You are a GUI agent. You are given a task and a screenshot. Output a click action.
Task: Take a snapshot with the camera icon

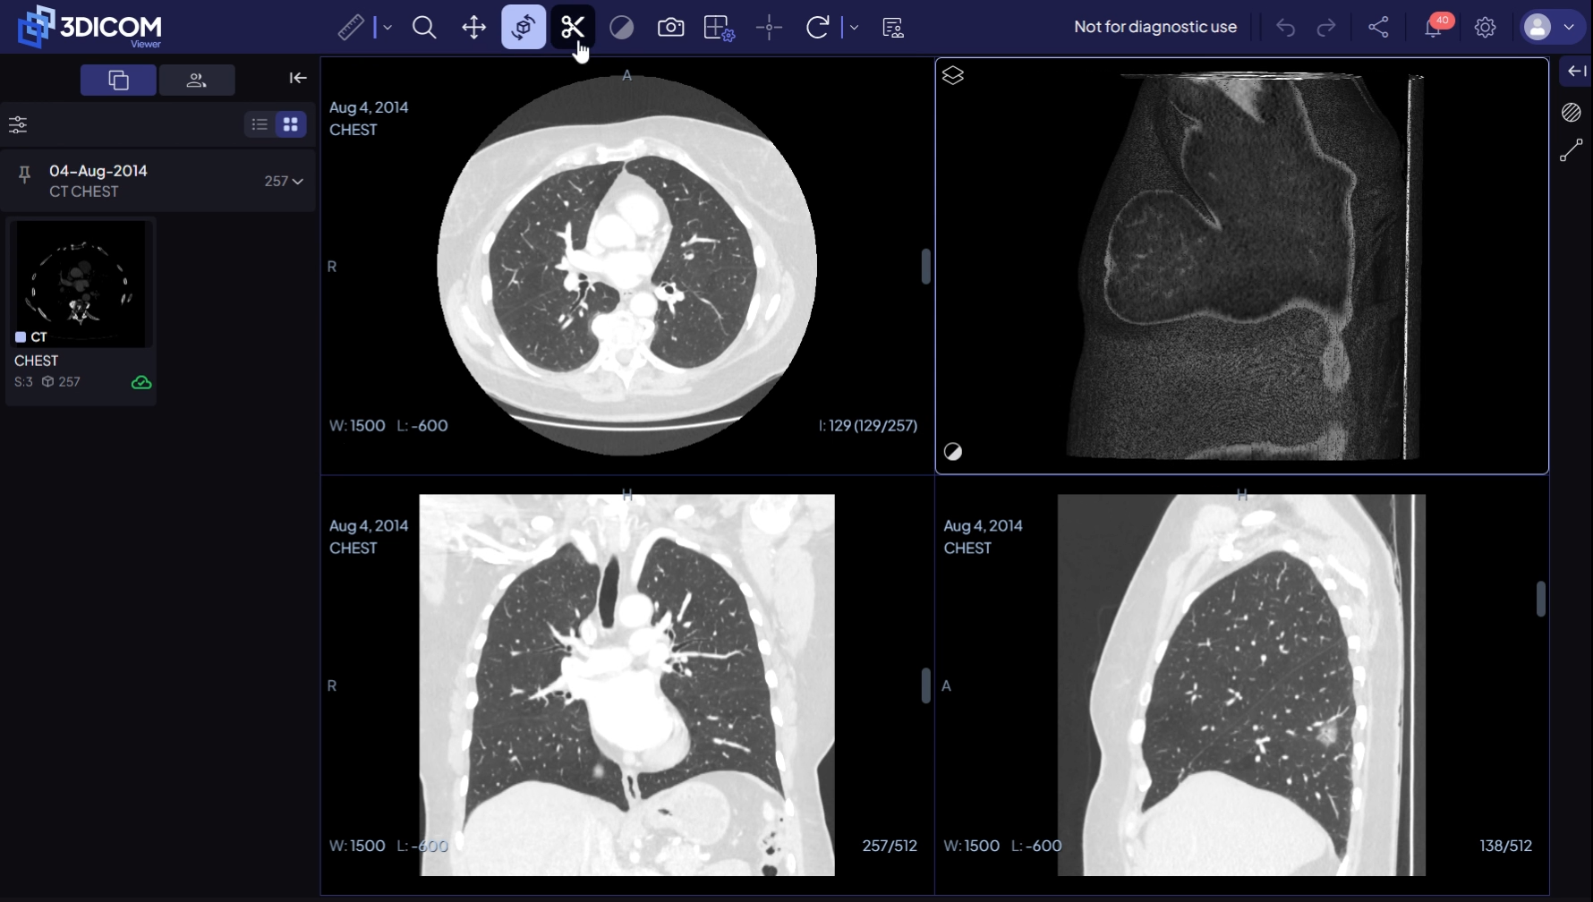click(x=670, y=27)
